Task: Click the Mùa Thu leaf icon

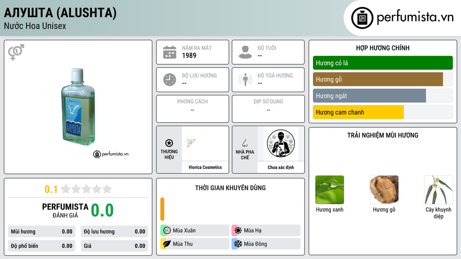Action: [x=167, y=244]
